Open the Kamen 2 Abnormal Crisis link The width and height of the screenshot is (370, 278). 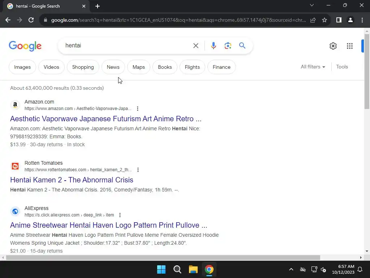pyautogui.click(x=72, y=180)
